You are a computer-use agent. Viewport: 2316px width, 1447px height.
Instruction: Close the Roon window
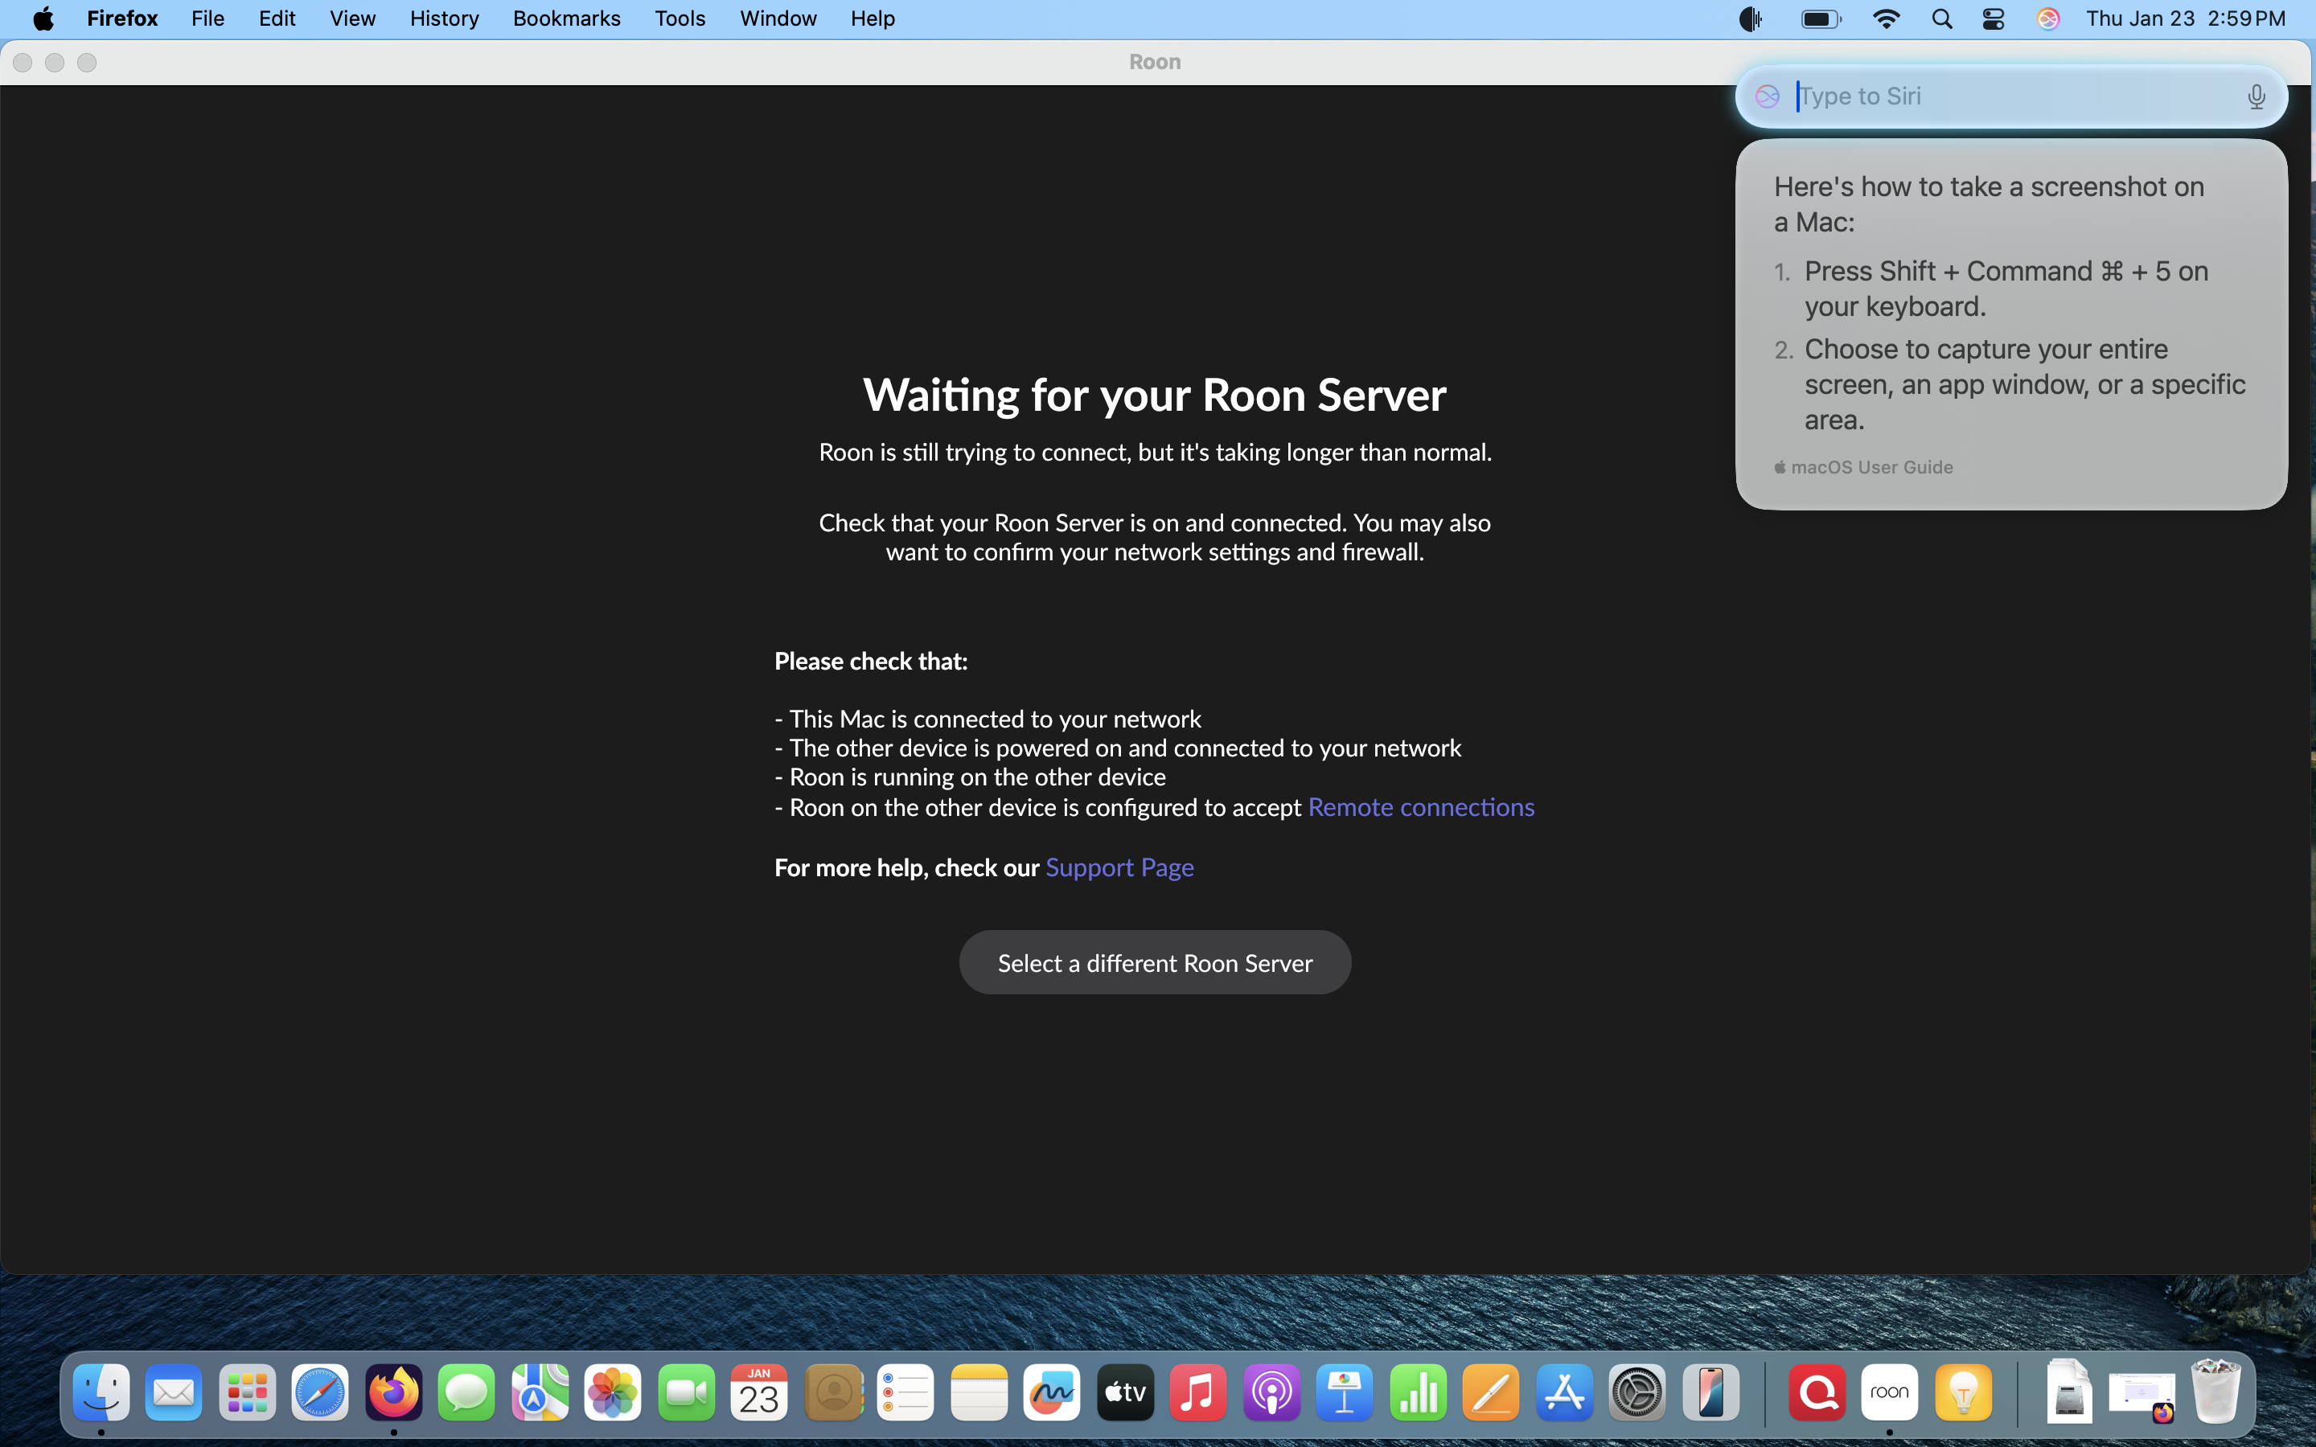(23, 62)
